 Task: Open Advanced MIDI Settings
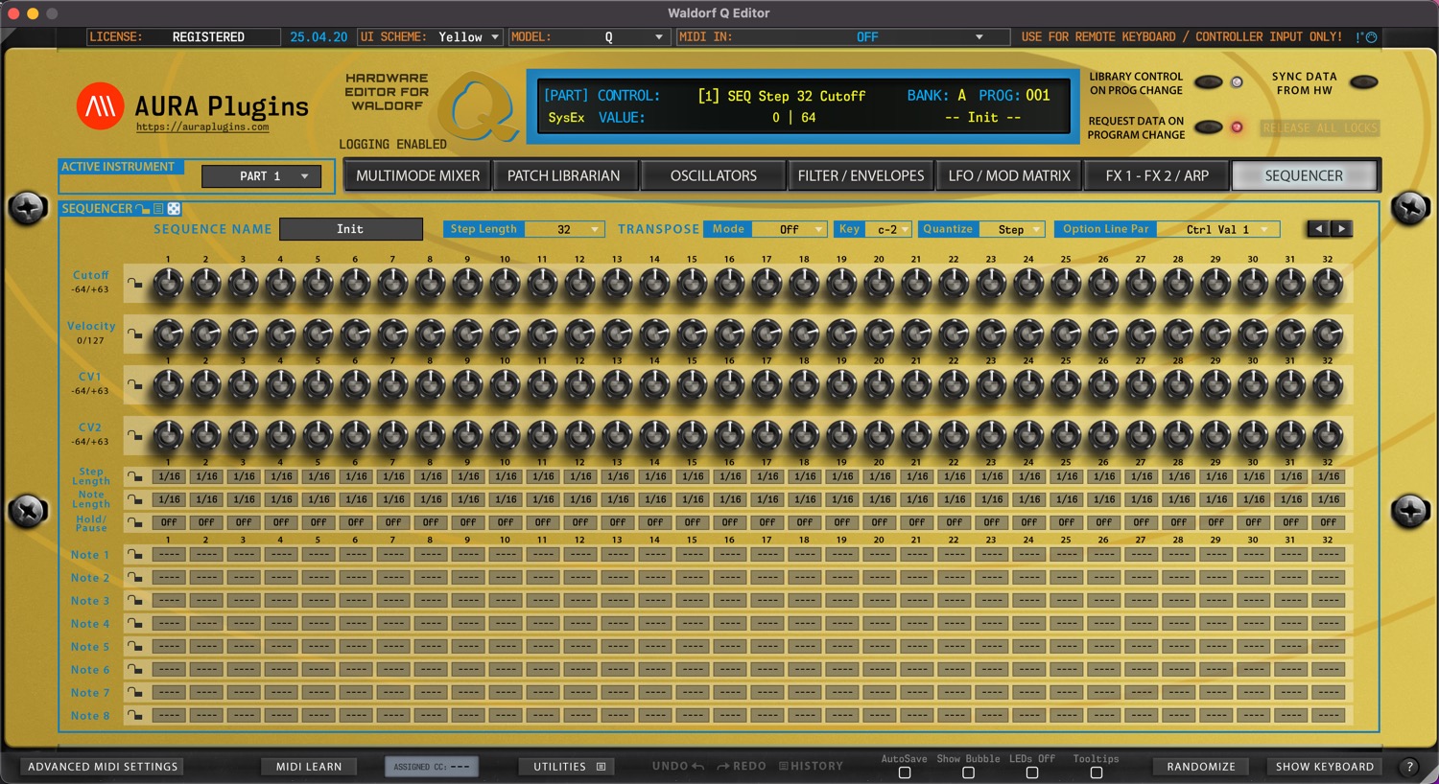103,767
